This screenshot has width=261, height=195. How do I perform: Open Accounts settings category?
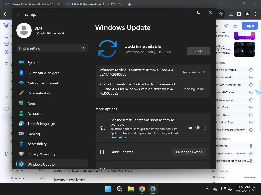[52, 113]
